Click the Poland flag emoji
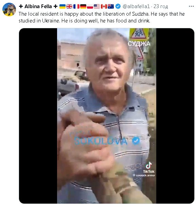Image resolution: width=196 pixels, height=207 pixels. click(90, 6)
